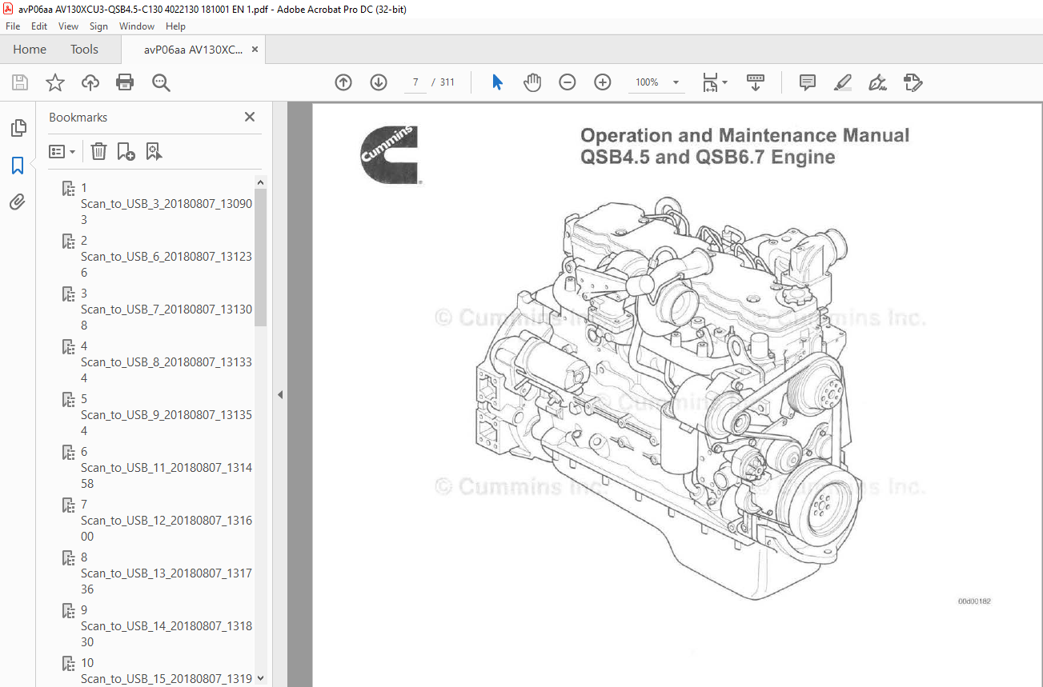Click the Save file icon
The width and height of the screenshot is (1043, 687).
[x=20, y=82]
